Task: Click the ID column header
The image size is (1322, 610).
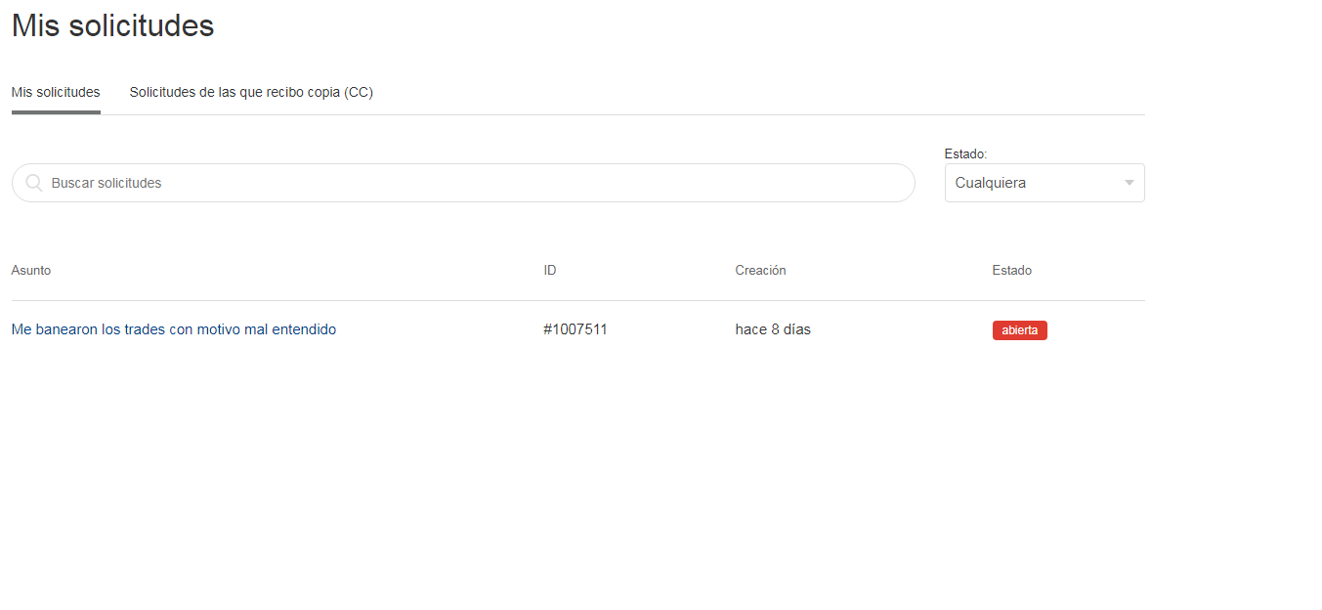Action: (550, 270)
